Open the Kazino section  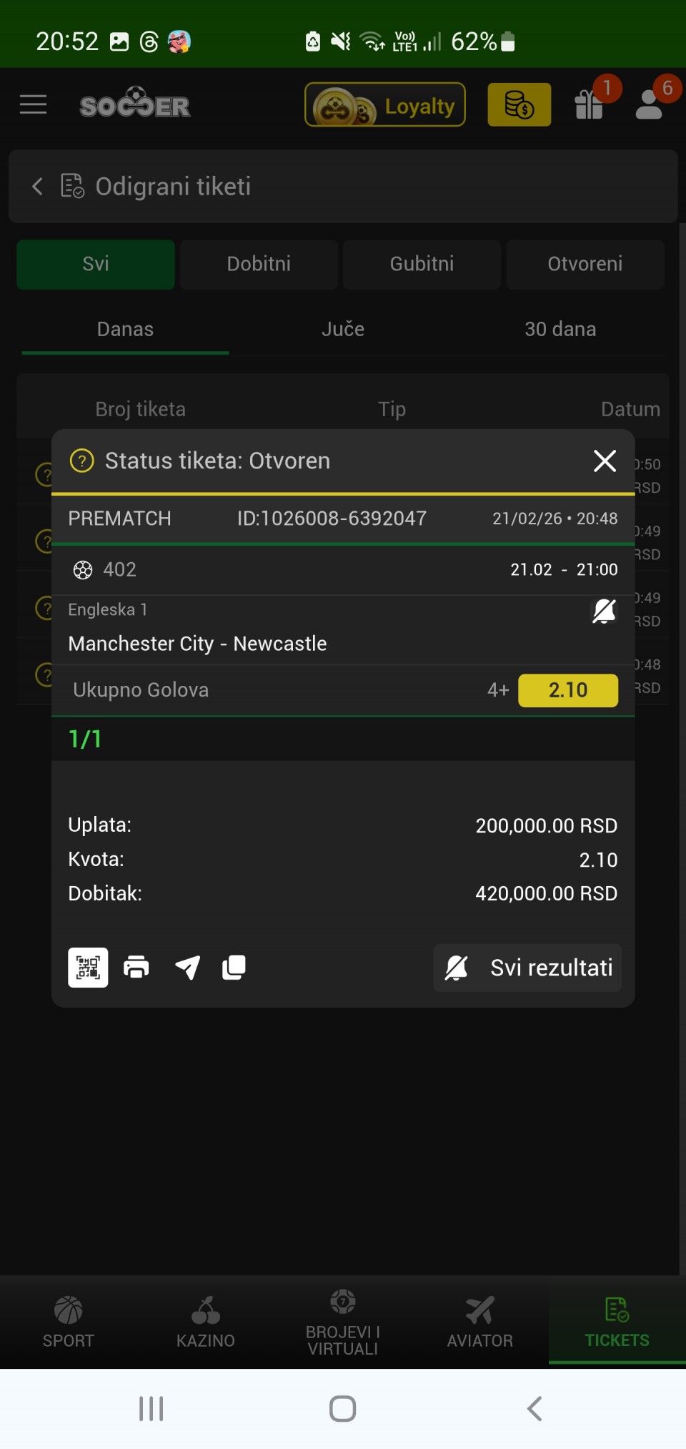(206, 1322)
